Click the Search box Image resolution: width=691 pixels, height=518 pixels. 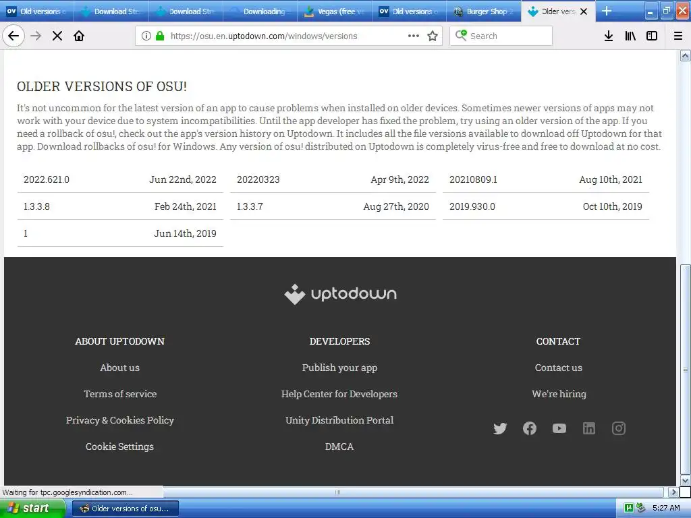pos(501,36)
